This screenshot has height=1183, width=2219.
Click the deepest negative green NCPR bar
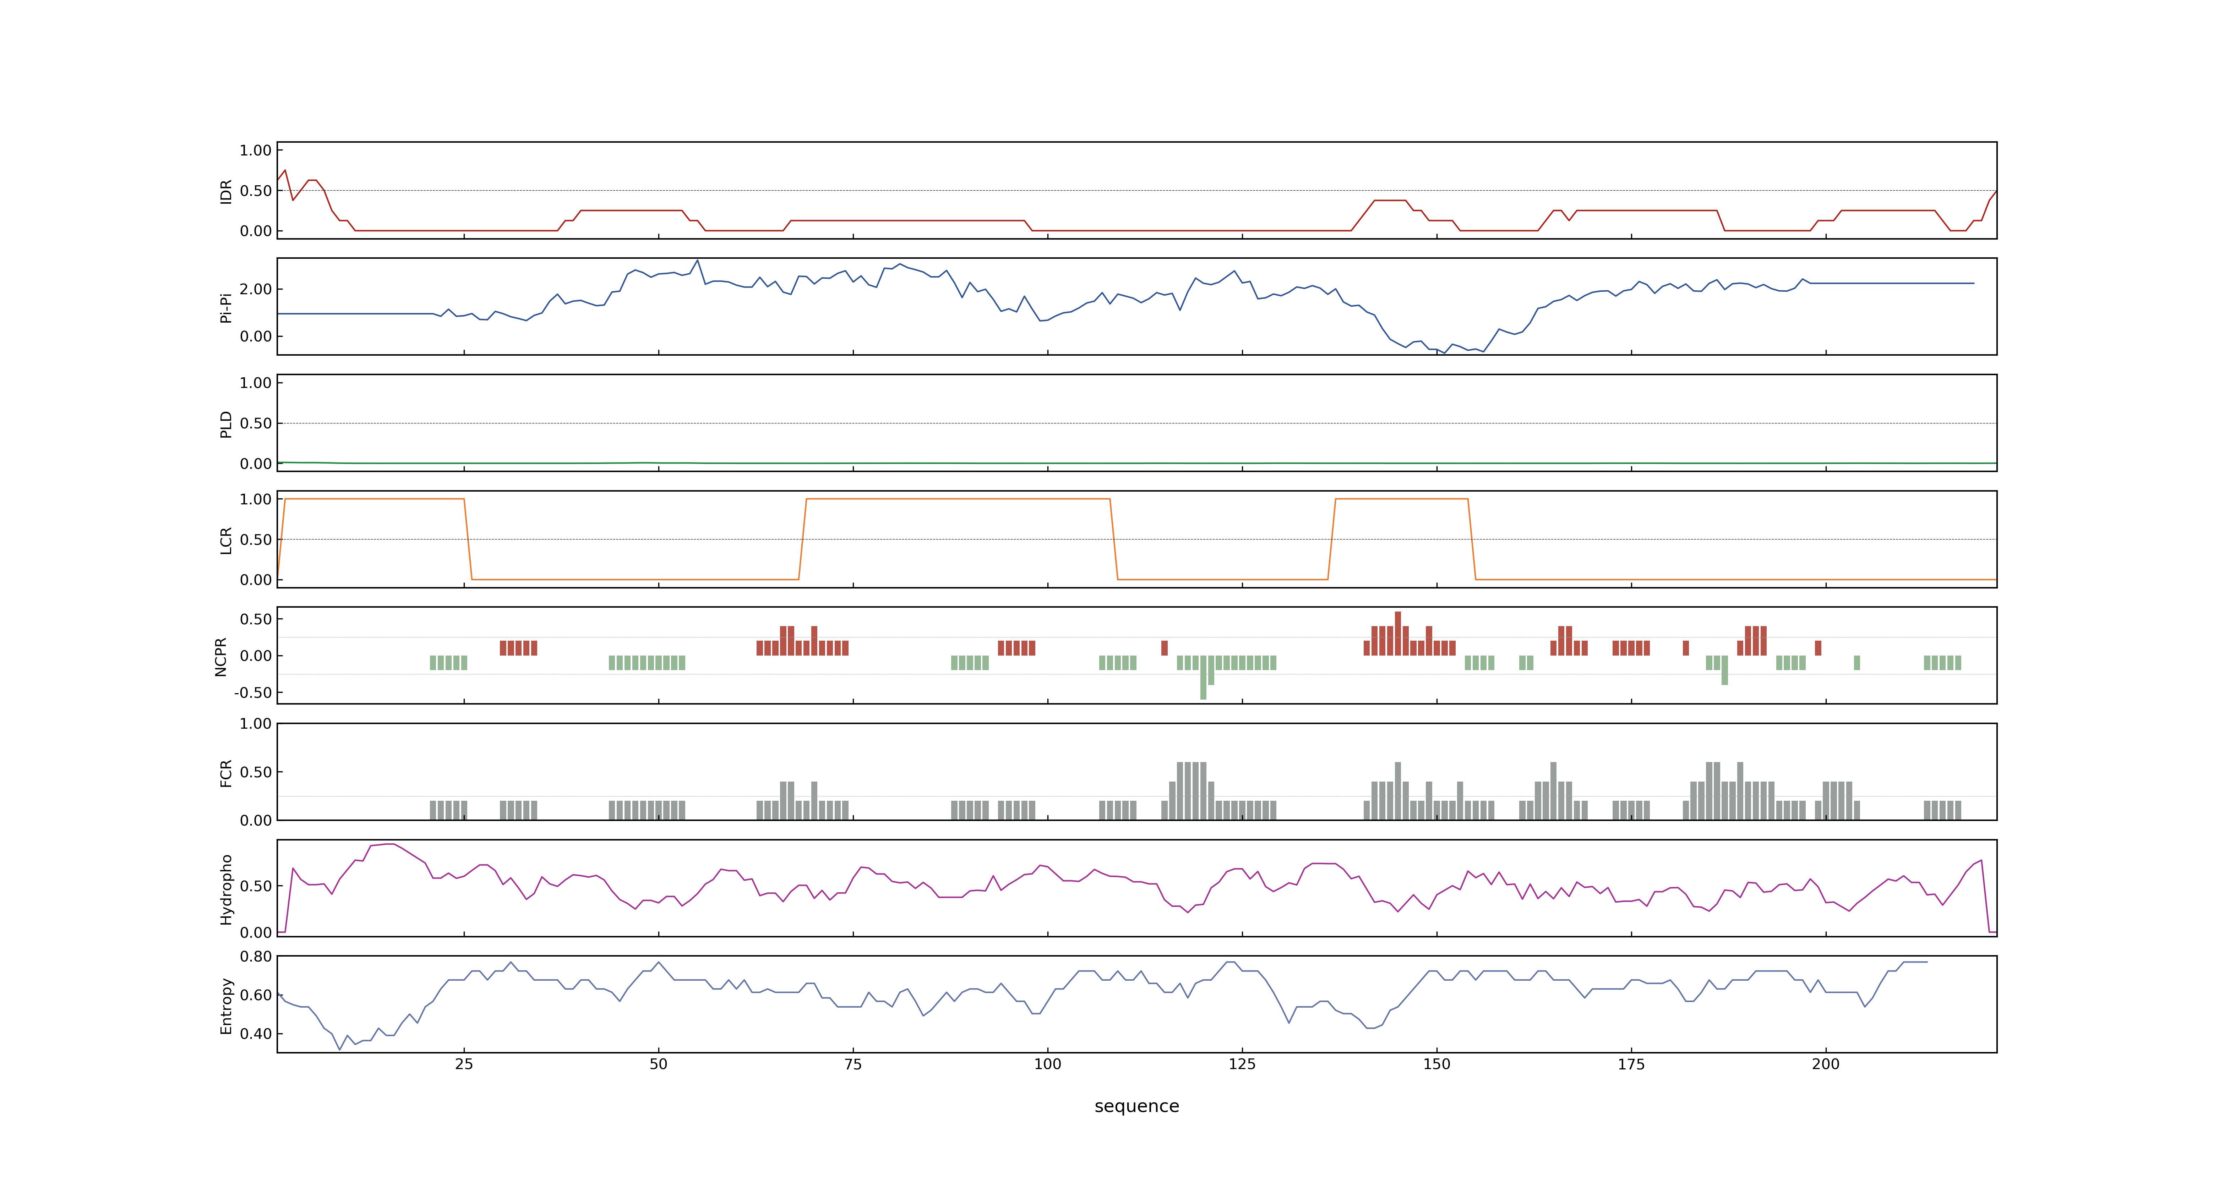pos(1203,678)
